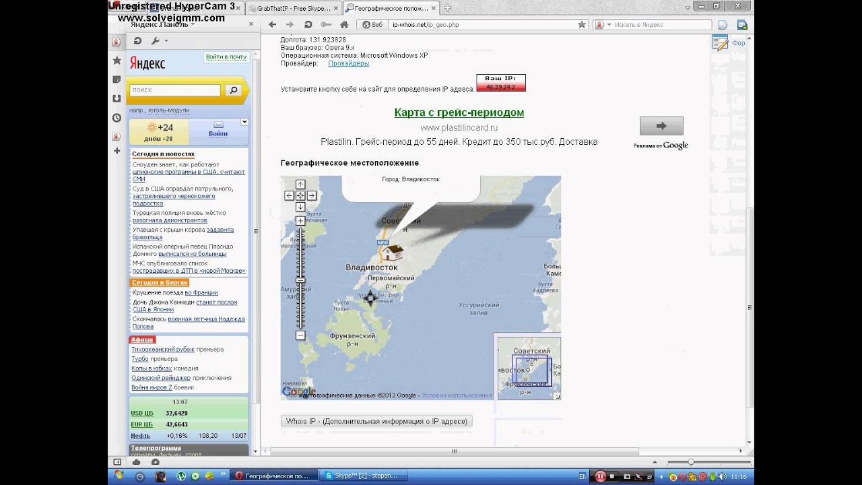Click the Yandex panel search magnifier button

(x=233, y=90)
